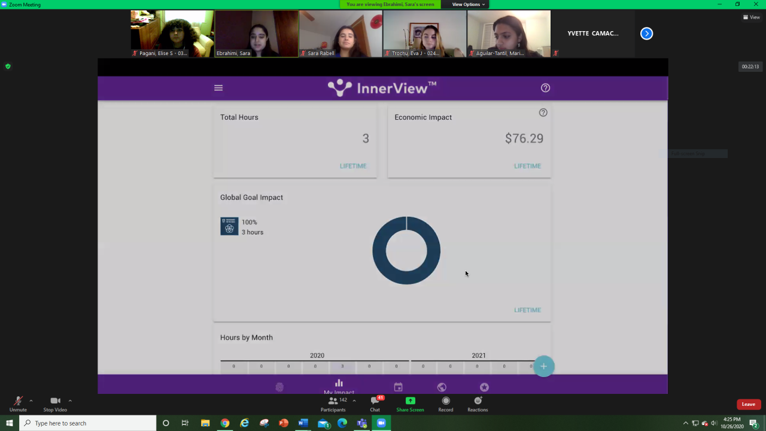The width and height of the screenshot is (766, 431).
Task: Show hidden system tray icons
Action: (686, 423)
